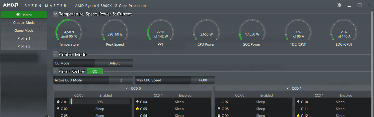This screenshot has width=374, height=117.
Task: Switch to Game Mode profile
Action: 24,31
